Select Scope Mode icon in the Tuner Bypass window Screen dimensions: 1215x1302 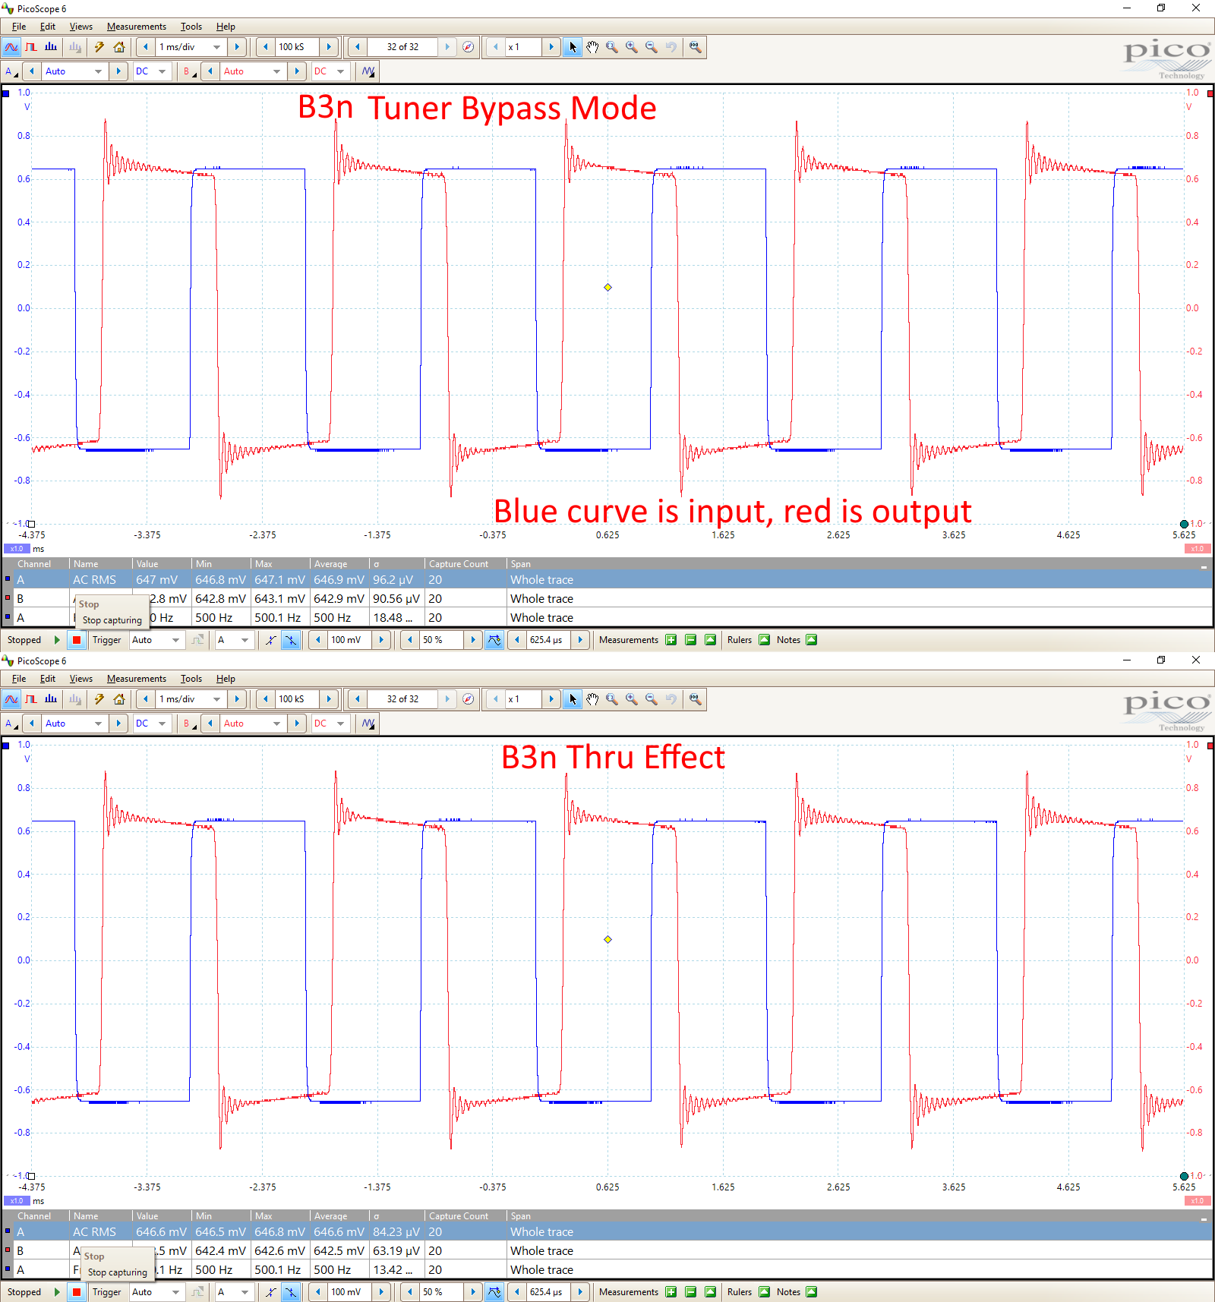(11, 47)
